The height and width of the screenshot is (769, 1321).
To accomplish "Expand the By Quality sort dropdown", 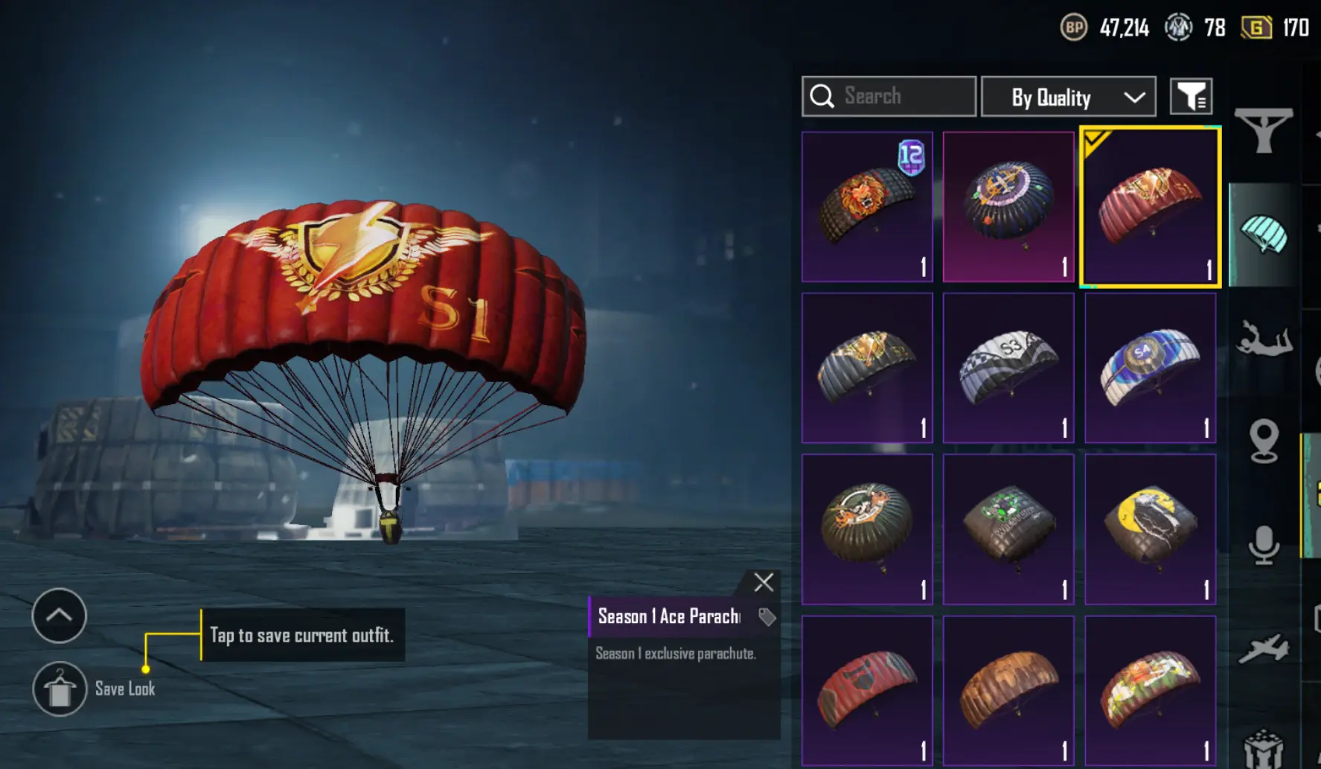I will pyautogui.click(x=1069, y=97).
